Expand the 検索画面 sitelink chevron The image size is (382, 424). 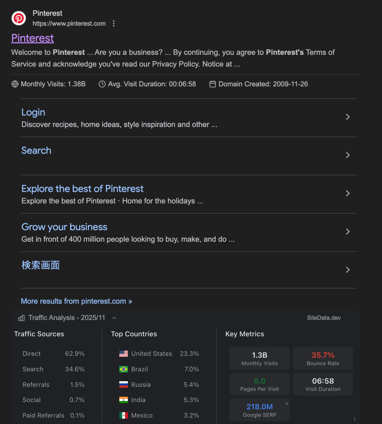(x=348, y=270)
